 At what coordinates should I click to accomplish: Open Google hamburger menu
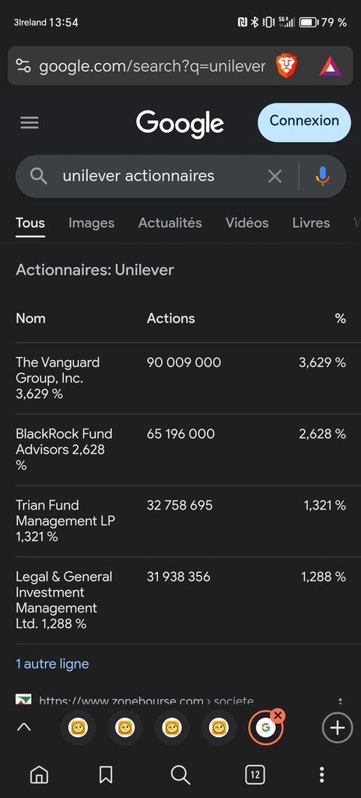point(30,122)
